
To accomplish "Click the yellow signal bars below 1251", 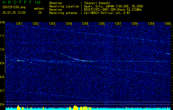I will click(x=18, y=108).
